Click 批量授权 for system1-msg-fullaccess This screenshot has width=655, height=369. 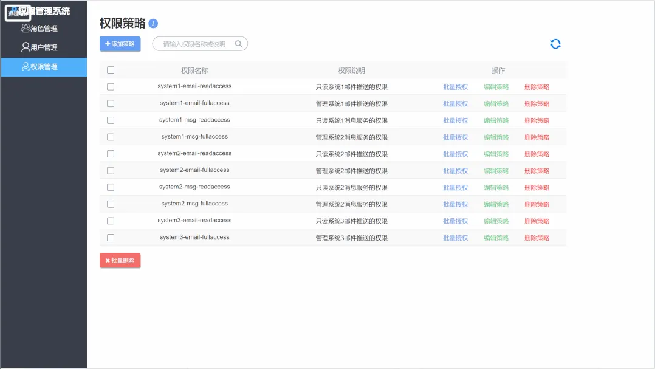pyautogui.click(x=455, y=137)
